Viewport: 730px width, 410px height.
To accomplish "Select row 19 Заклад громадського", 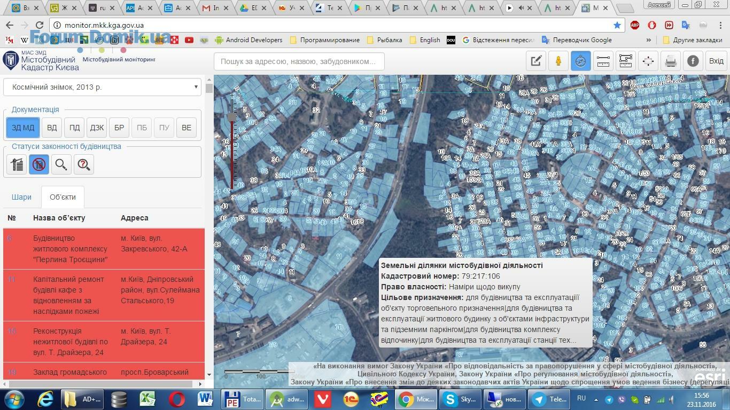I will (x=104, y=372).
